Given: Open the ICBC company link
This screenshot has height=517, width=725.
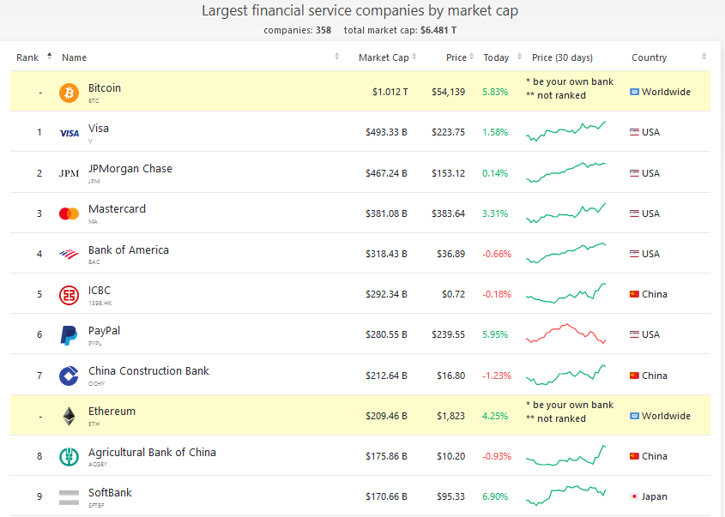Looking at the screenshot, I should click(x=100, y=290).
